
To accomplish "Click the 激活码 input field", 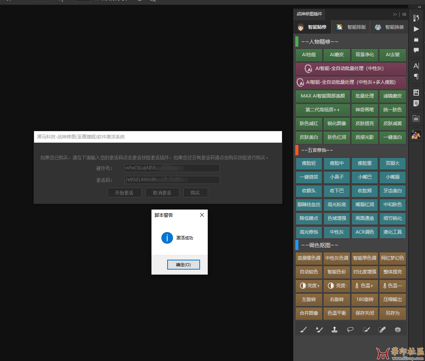I will tap(172, 180).
